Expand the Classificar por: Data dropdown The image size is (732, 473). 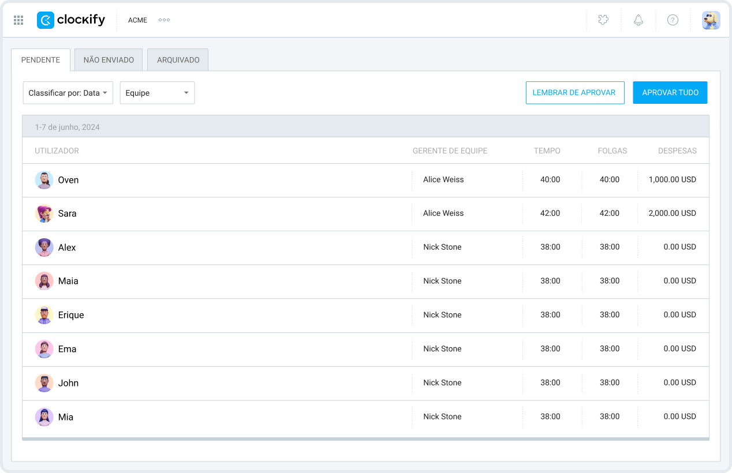point(68,93)
